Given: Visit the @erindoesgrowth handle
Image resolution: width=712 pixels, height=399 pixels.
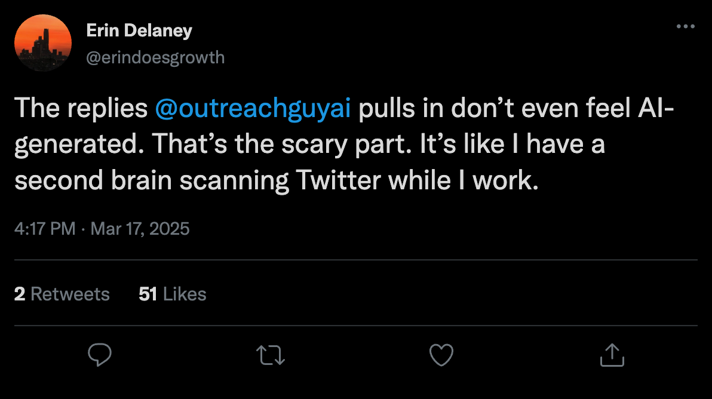Looking at the screenshot, I should (155, 57).
